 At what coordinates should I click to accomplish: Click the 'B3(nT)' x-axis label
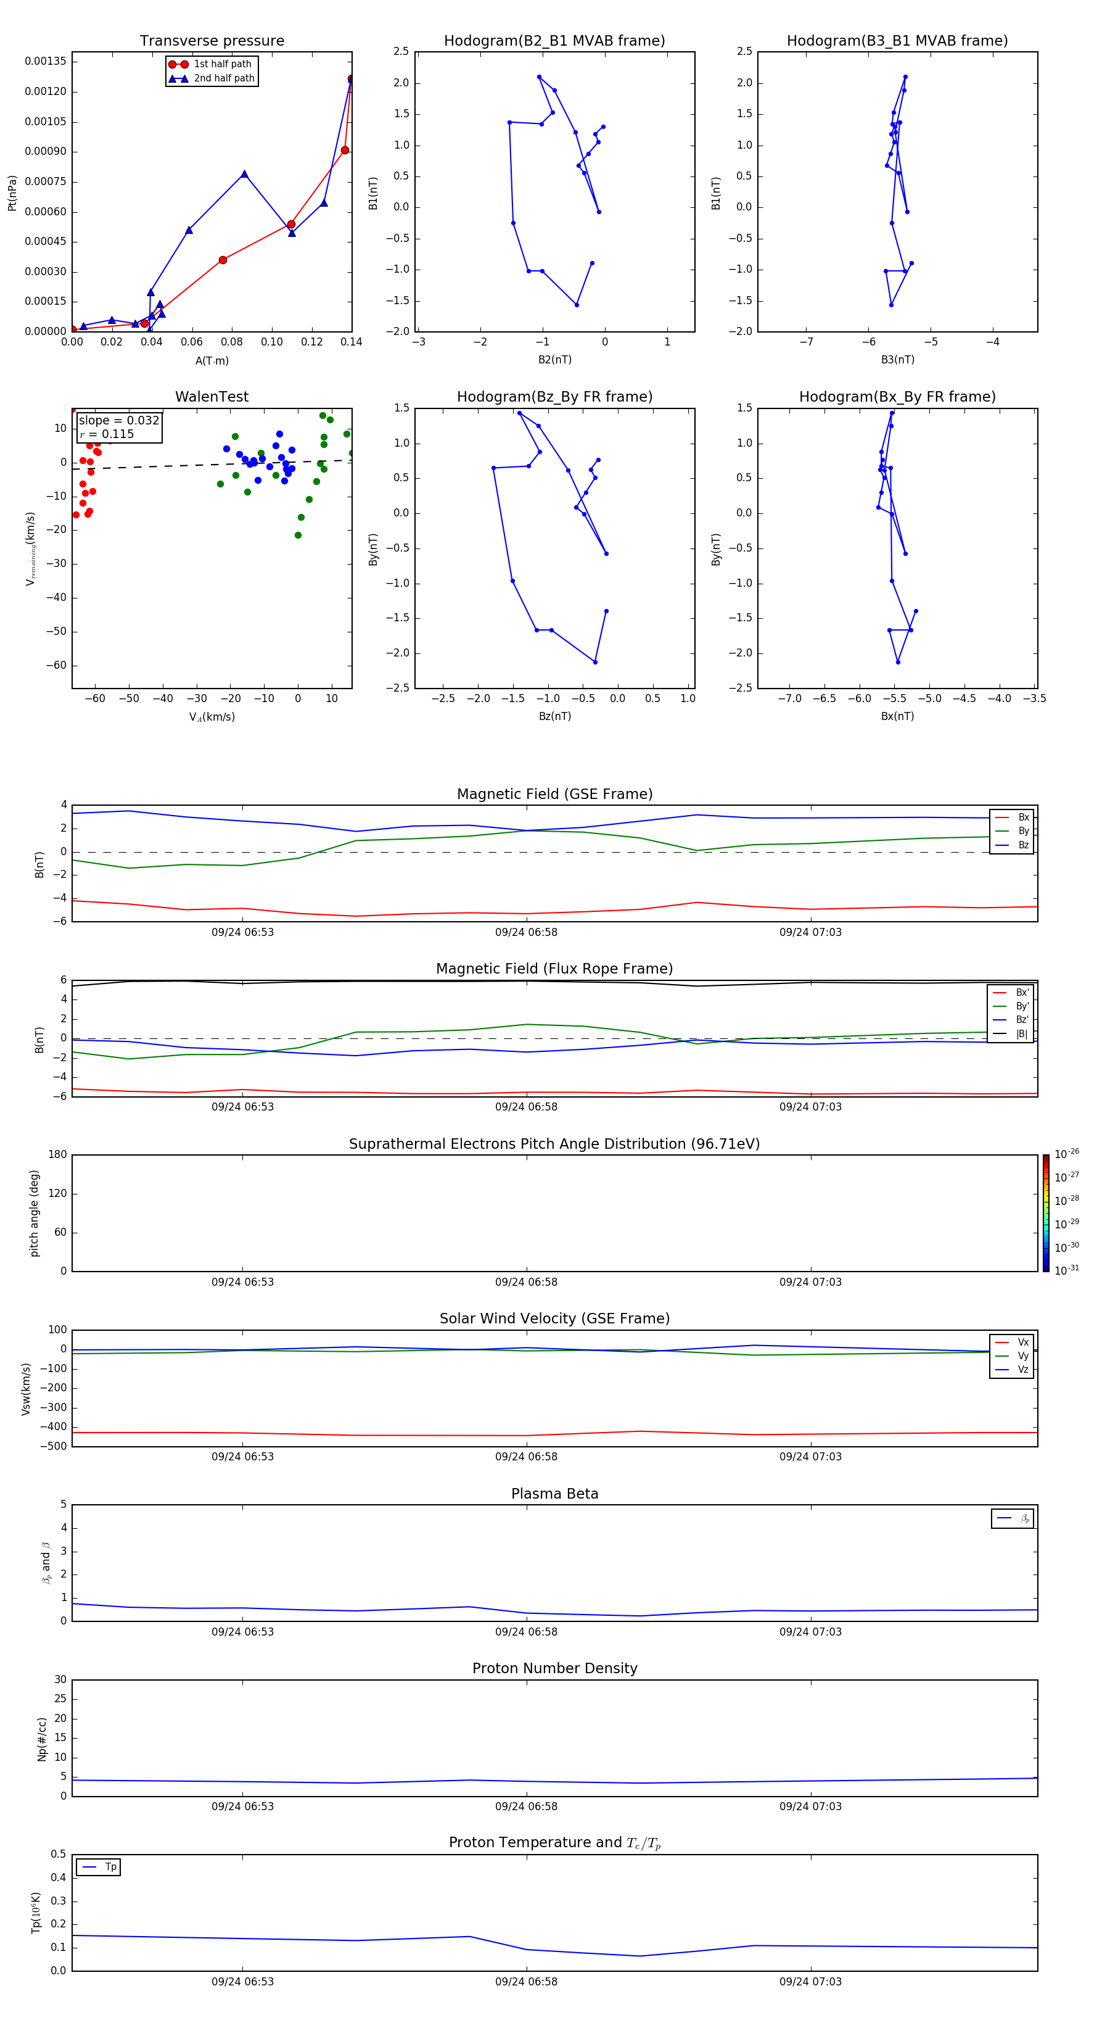tap(897, 360)
